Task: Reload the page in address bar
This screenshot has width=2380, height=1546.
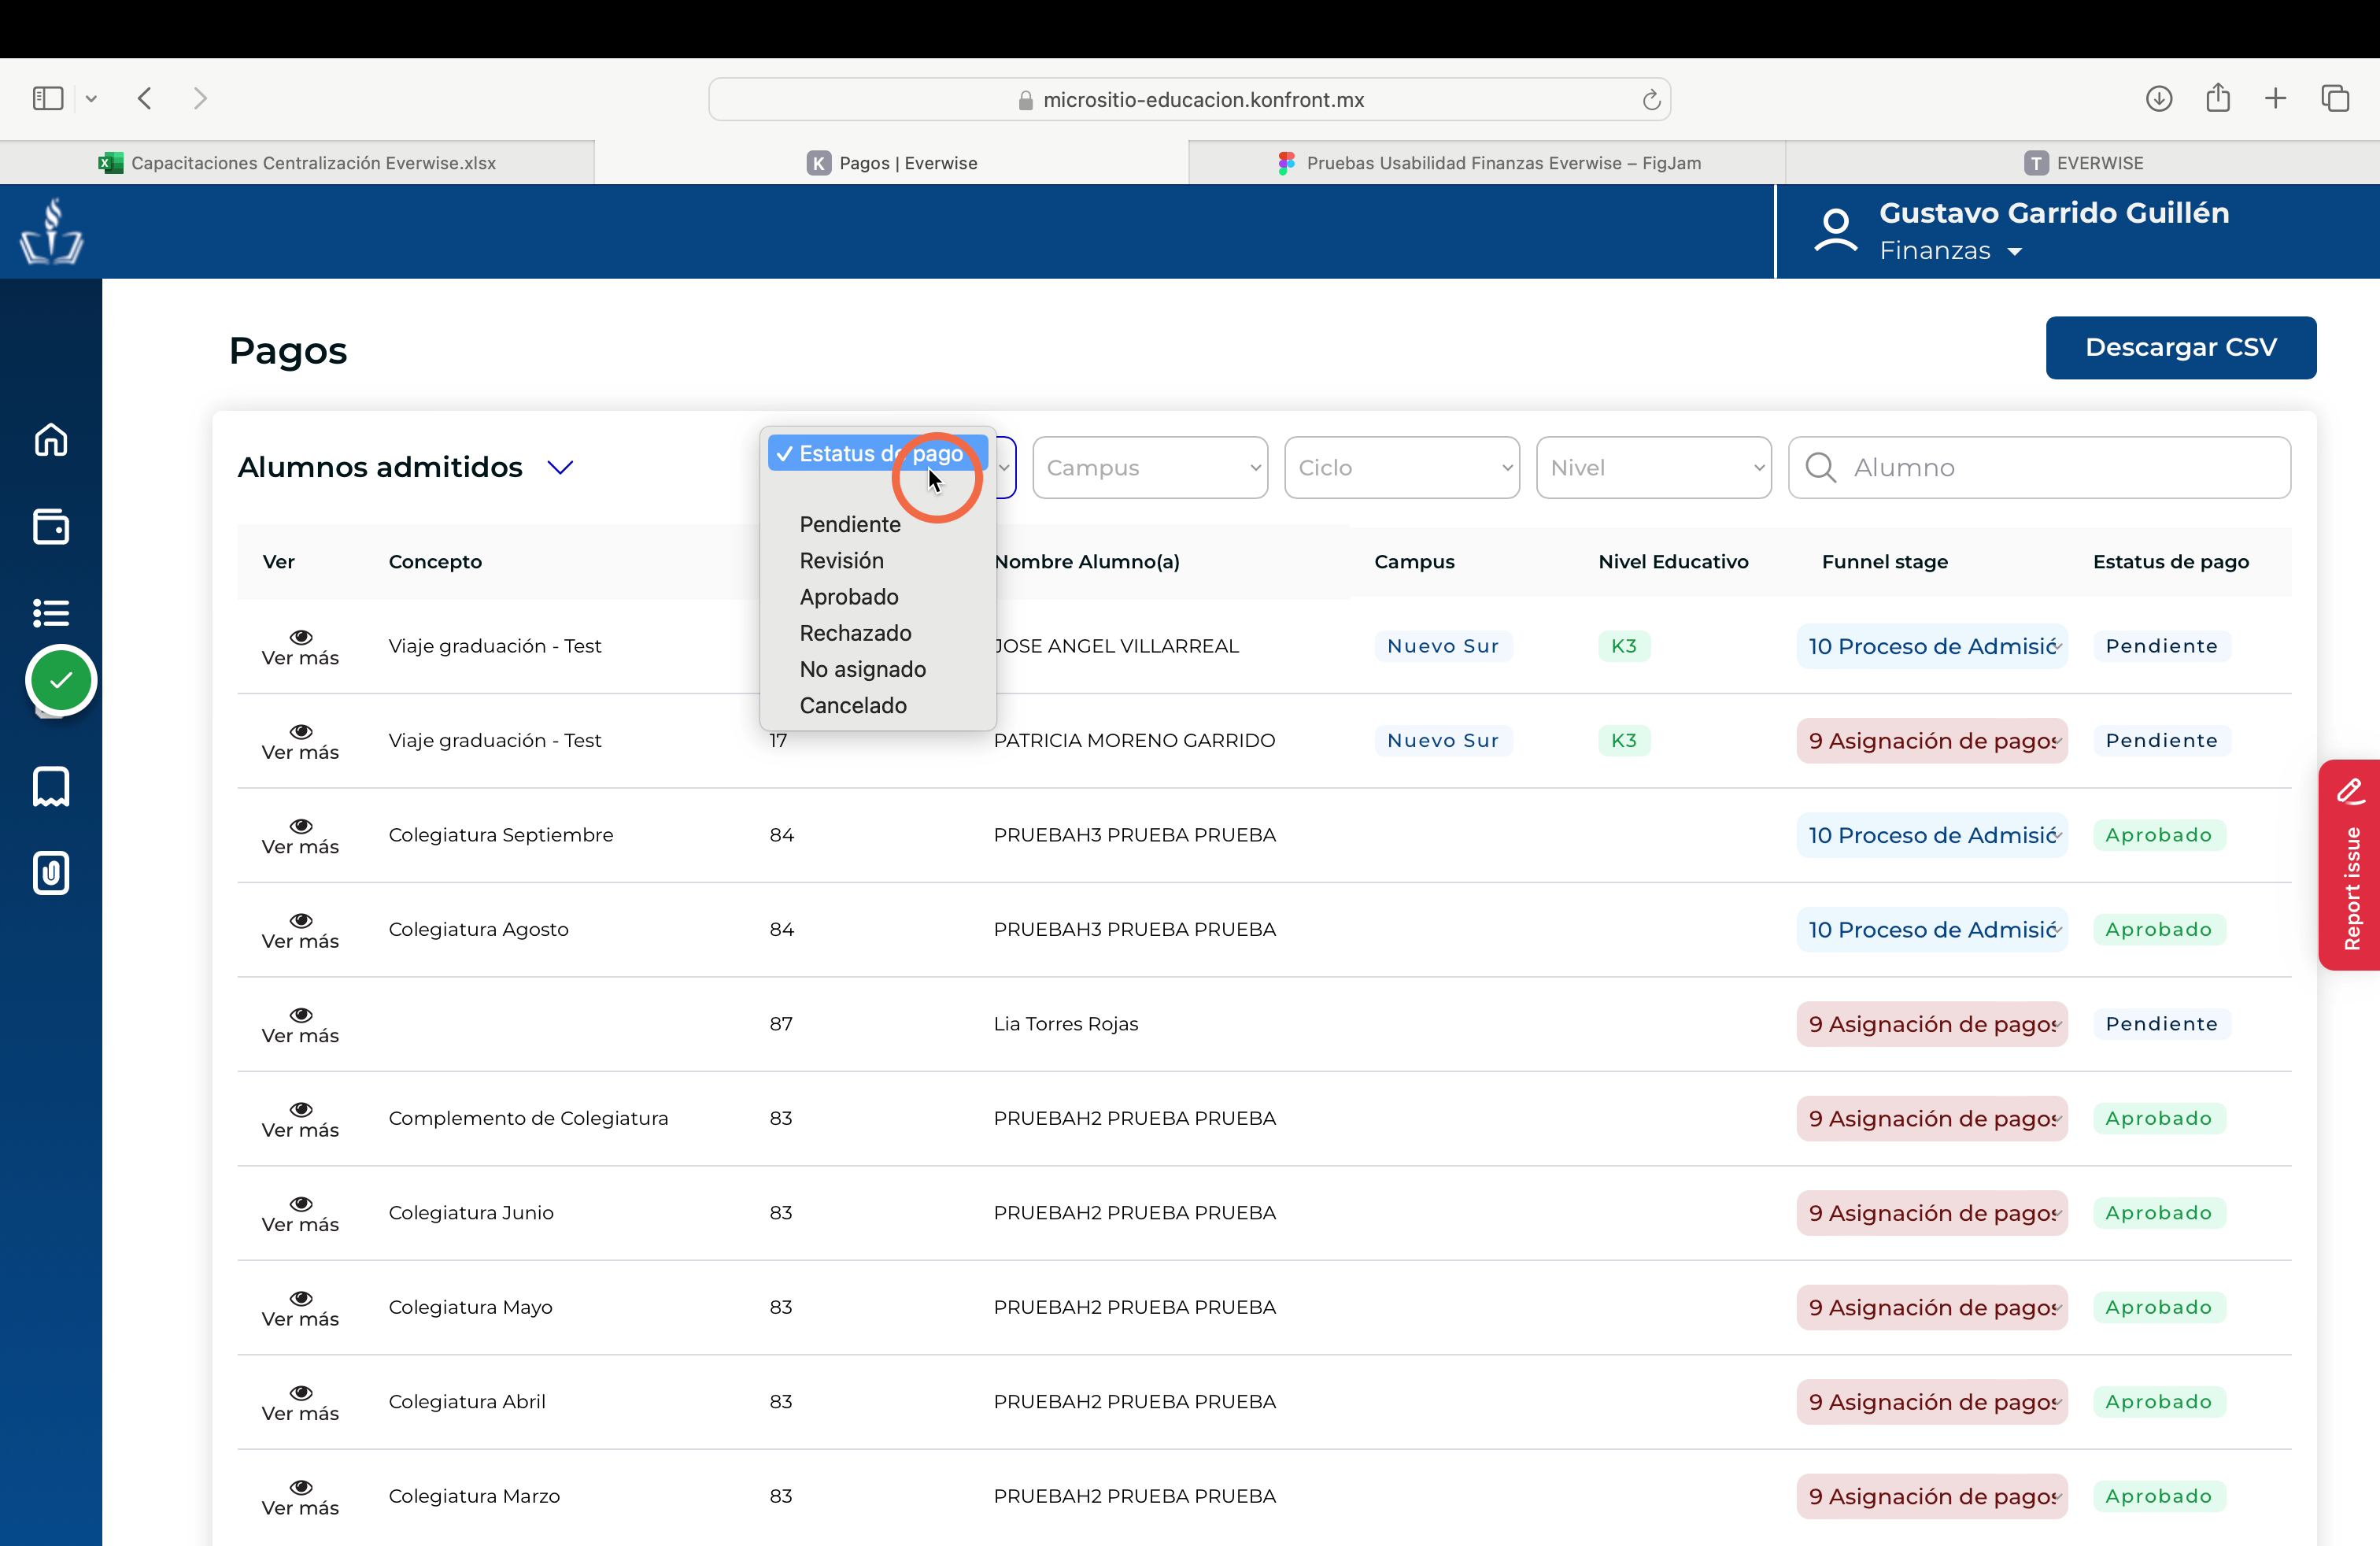Action: click(1651, 100)
